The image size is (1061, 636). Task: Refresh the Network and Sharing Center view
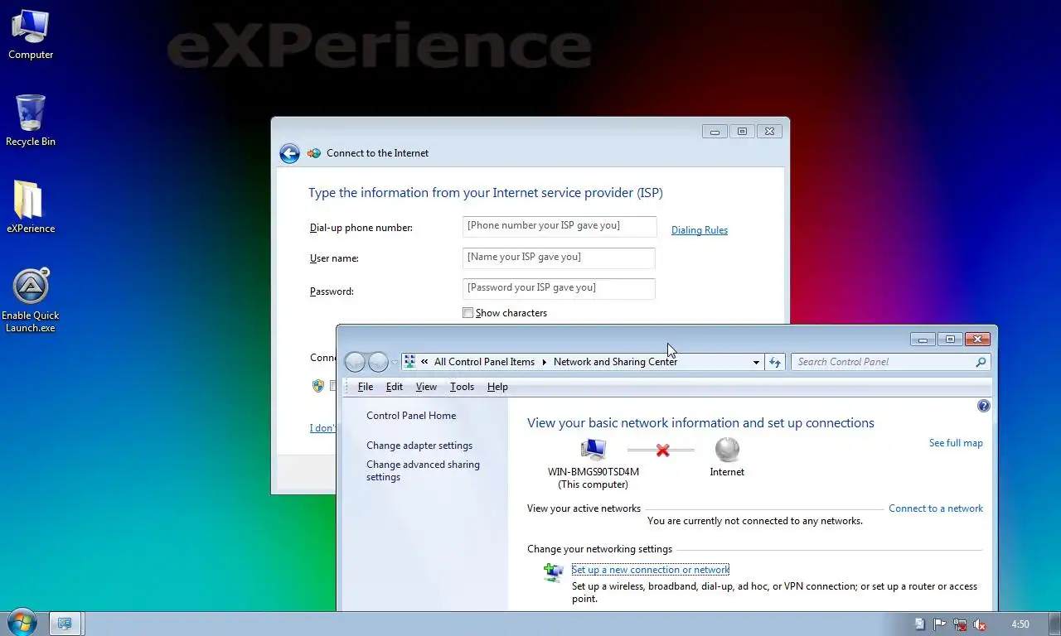(x=775, y=362)
